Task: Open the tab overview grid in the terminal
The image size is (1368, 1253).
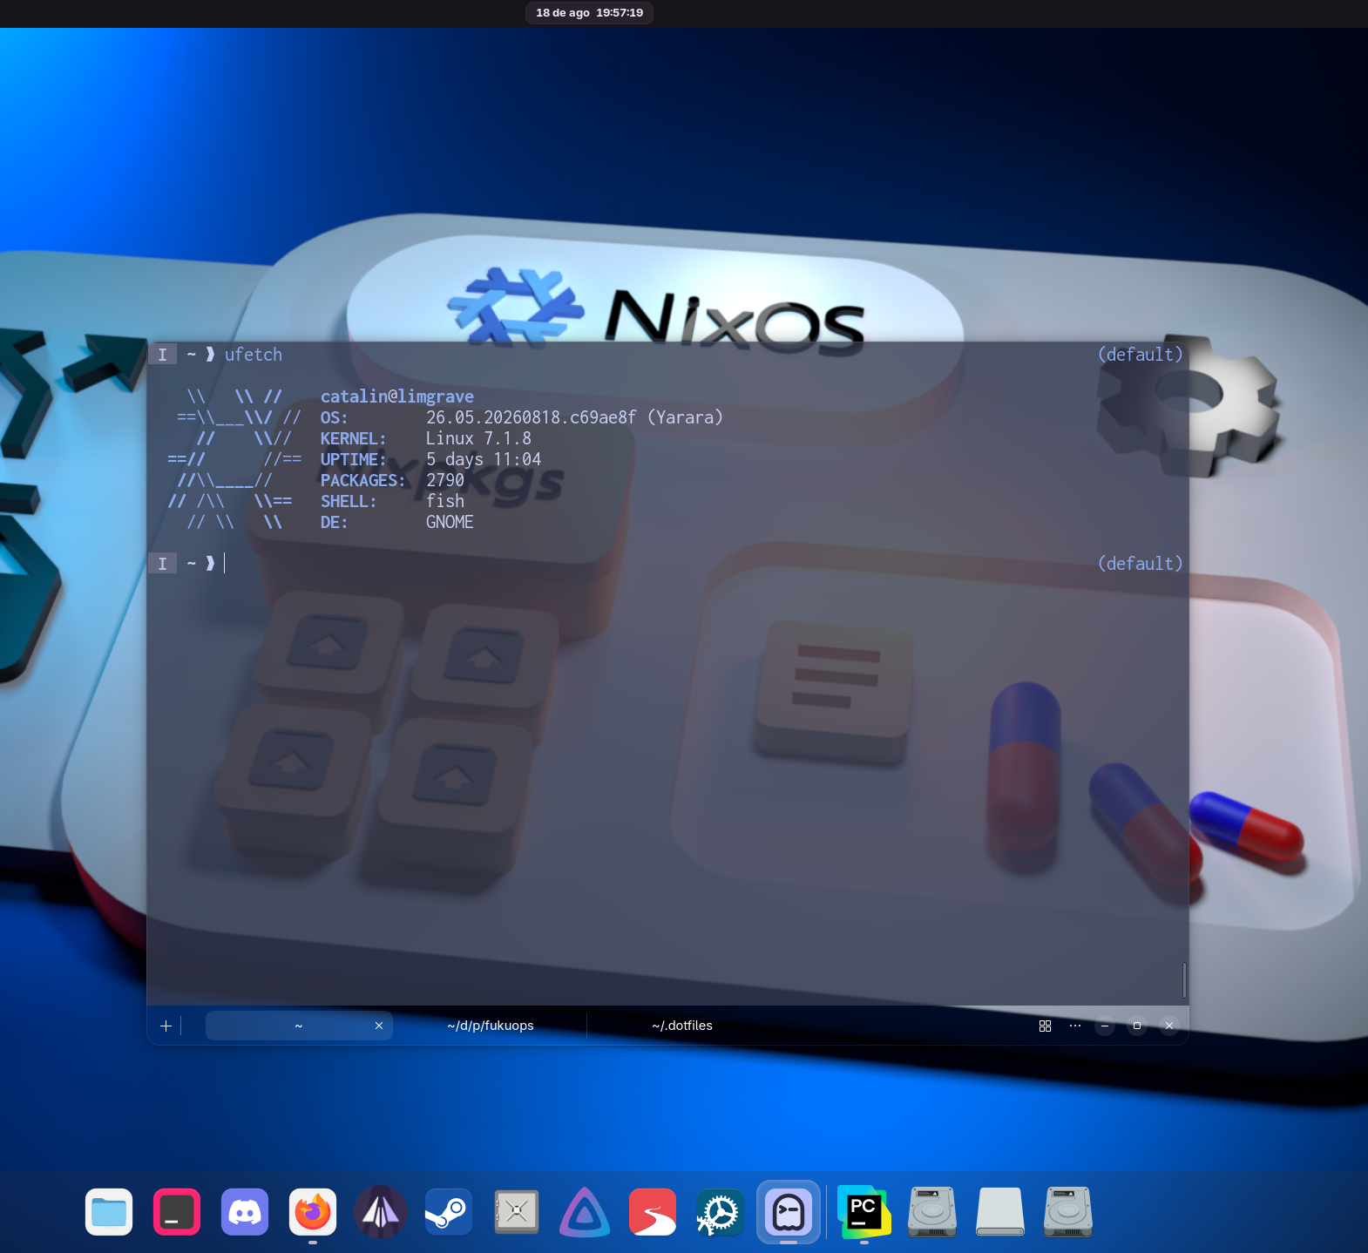Action: 1045,1026
